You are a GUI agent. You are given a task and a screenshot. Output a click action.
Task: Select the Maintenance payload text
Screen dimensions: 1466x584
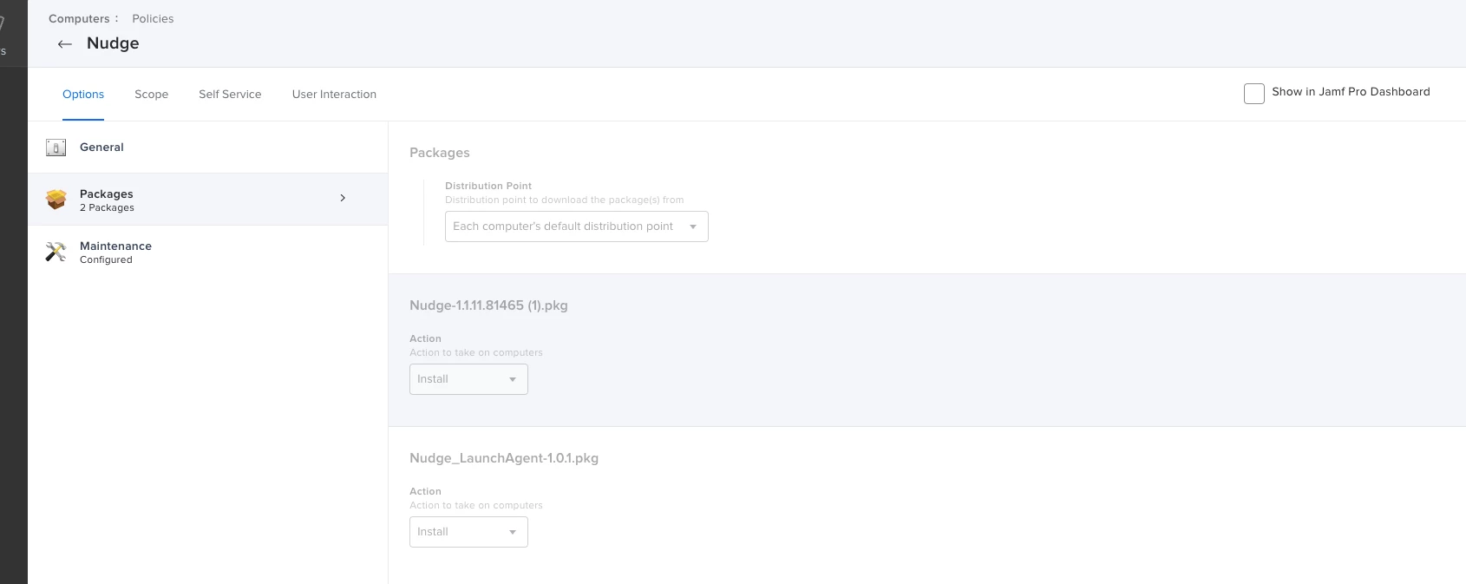tap(115, 246)
